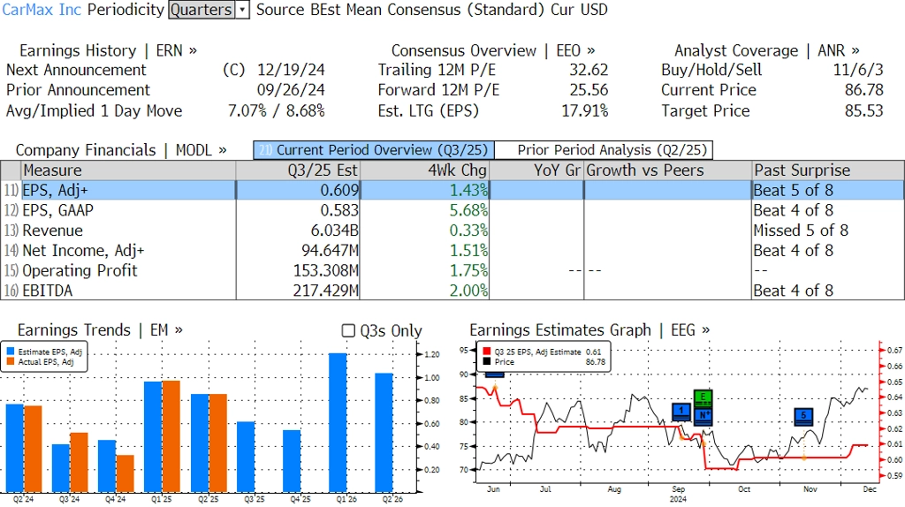The width and height of the screenshot is (905, 507).
Task: Click Forward 12M P/E value 25.56
Action: pos(589,91)
